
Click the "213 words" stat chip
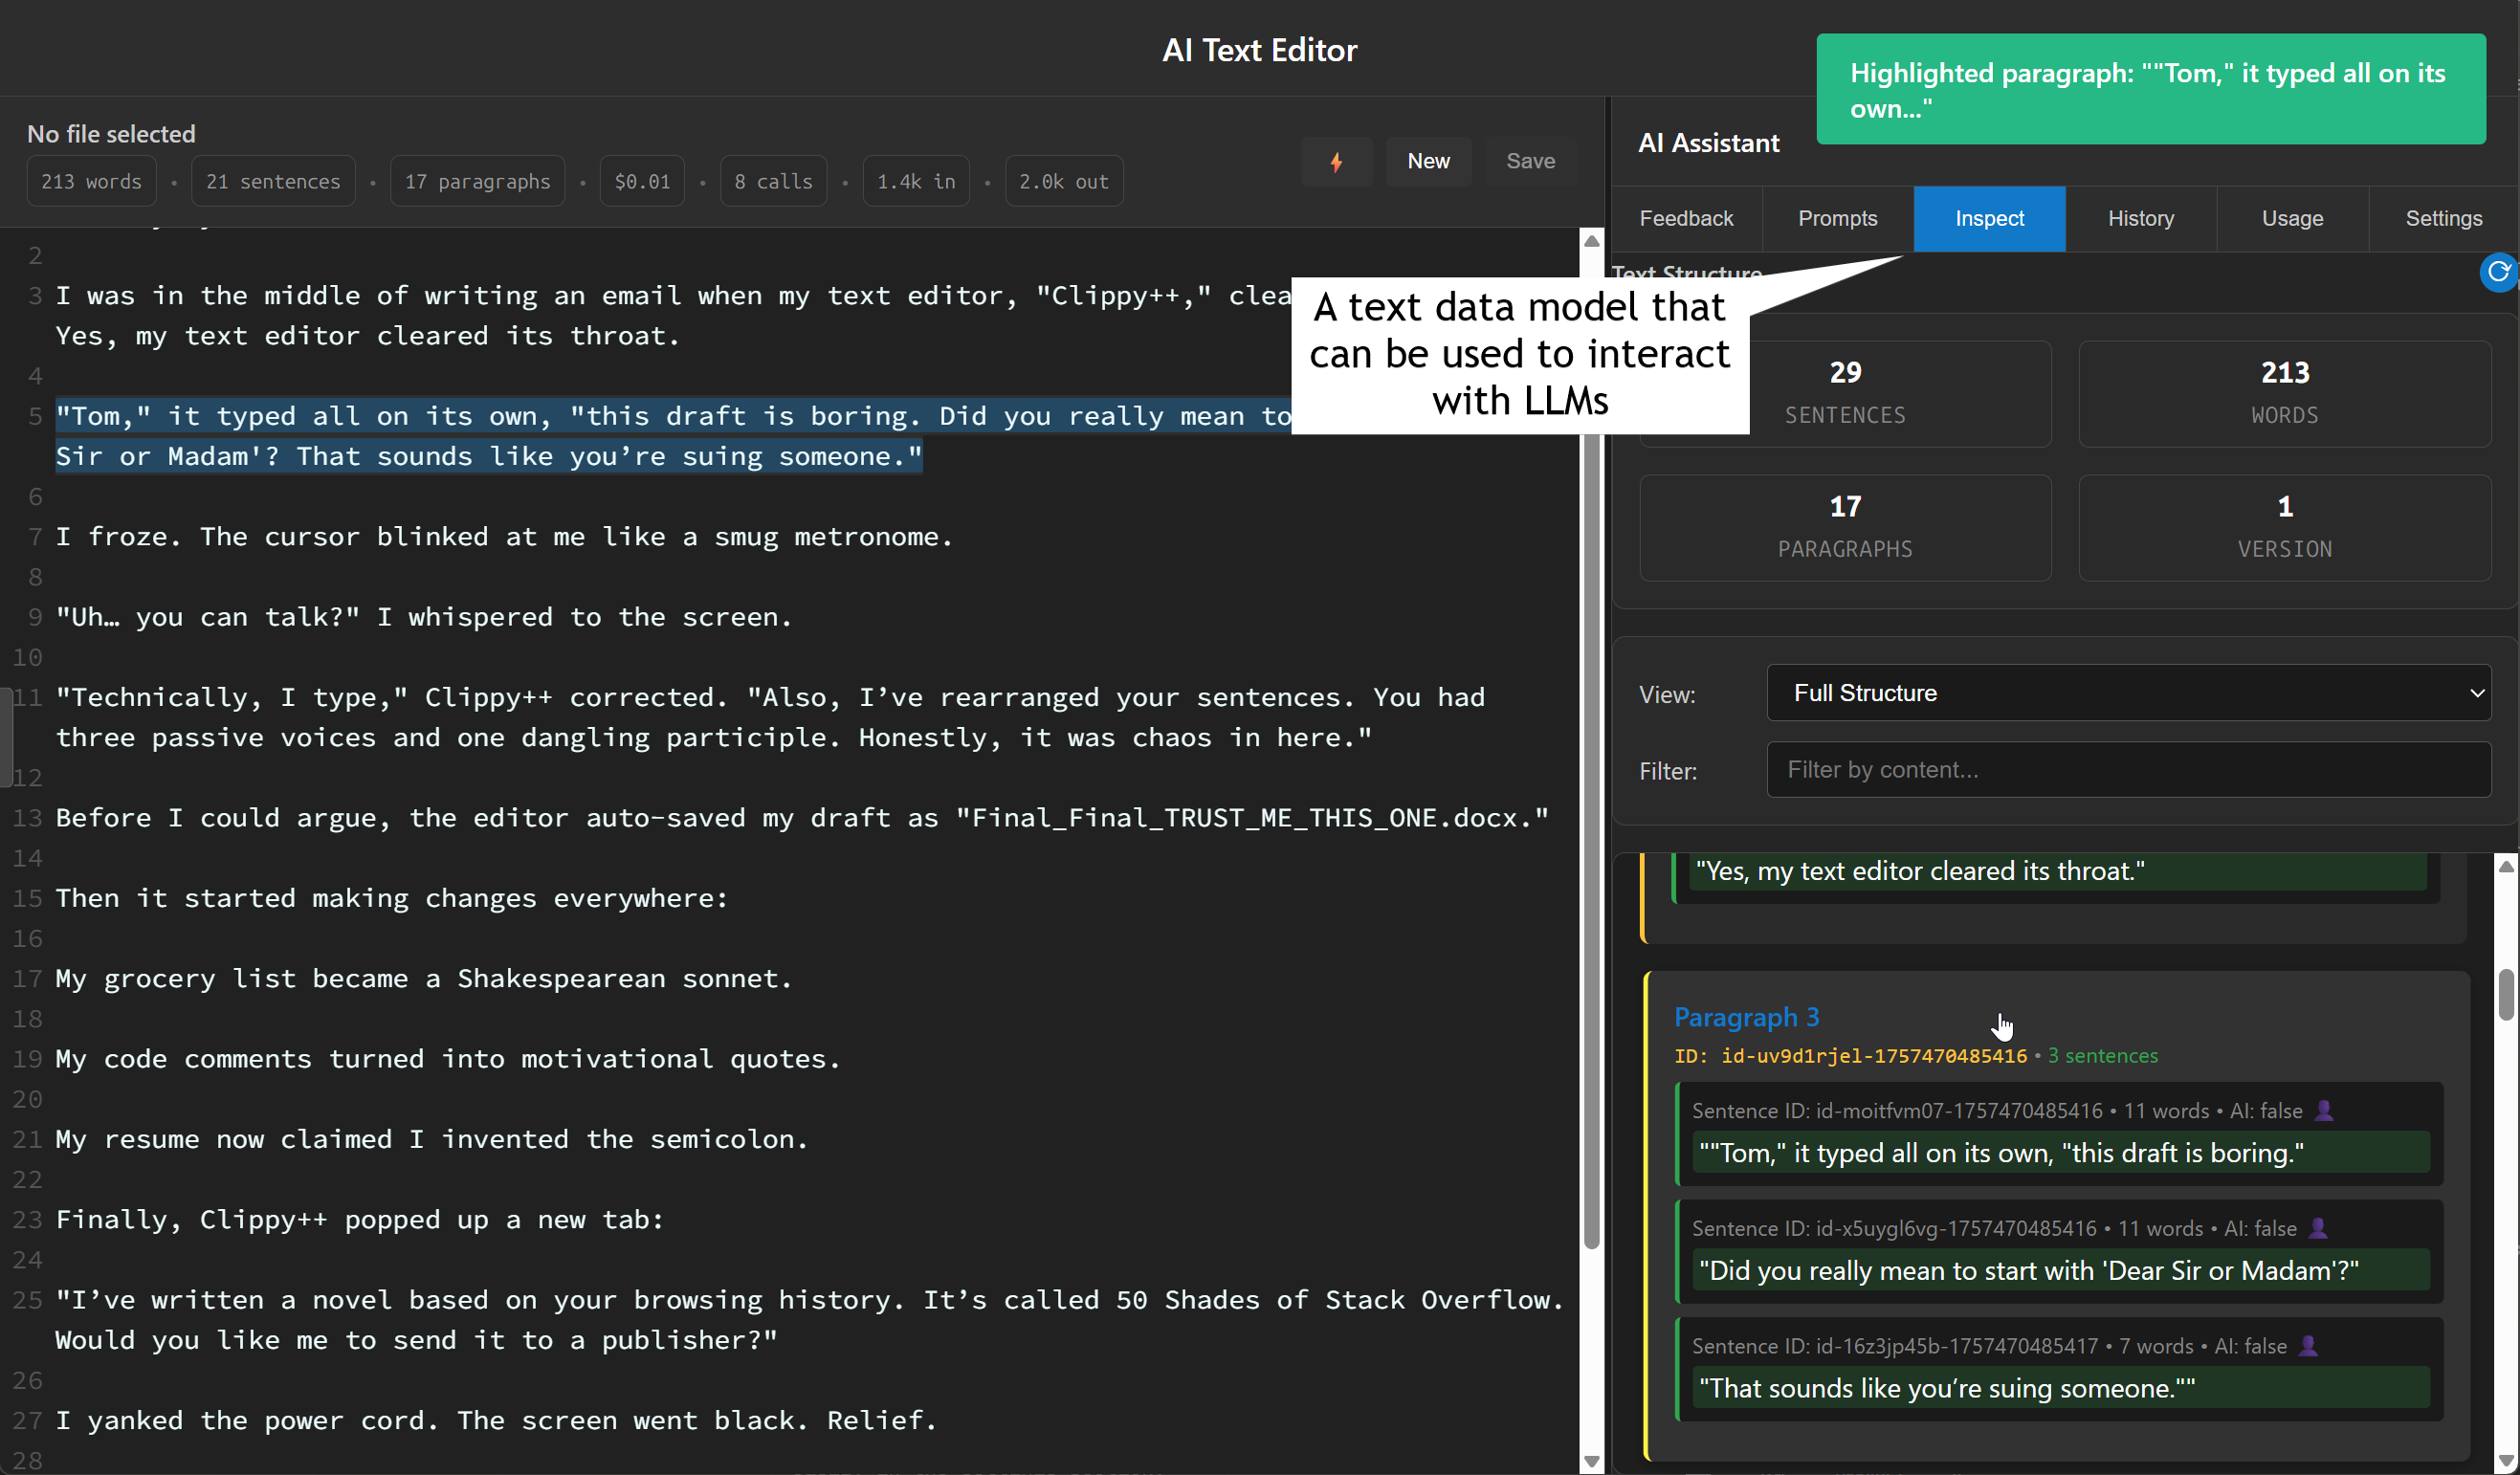(91, 181)
